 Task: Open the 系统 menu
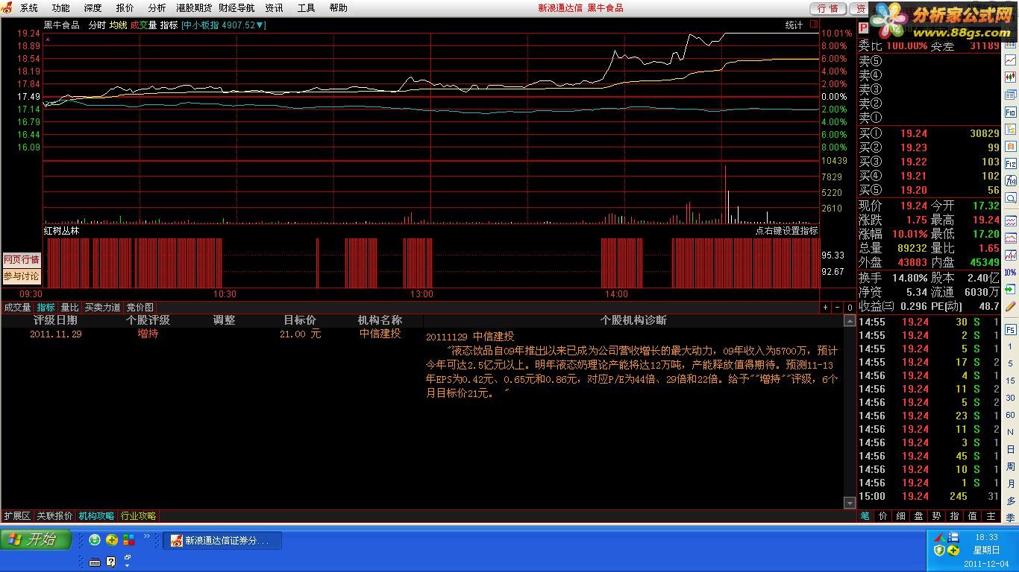click(x=29, y=8)
